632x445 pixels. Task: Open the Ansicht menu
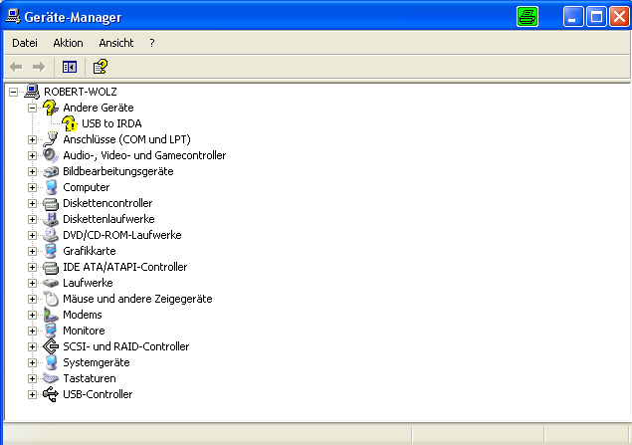pos(116,43)
